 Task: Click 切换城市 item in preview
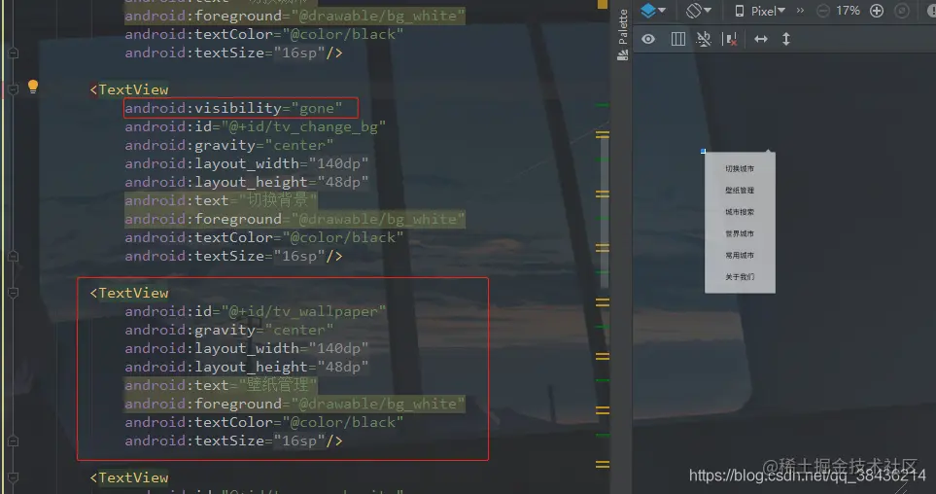coord(740,168)
